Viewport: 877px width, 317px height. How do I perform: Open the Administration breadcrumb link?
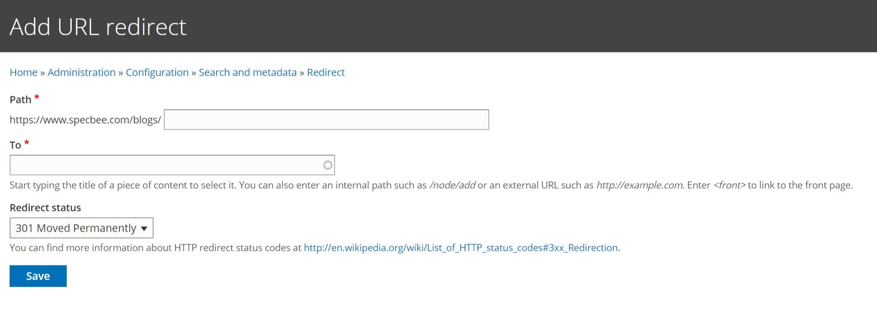click(81, 72)
